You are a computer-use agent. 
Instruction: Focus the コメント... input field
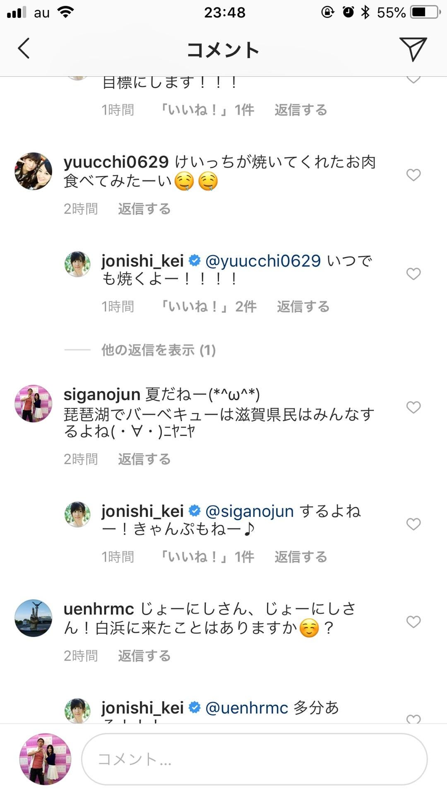[x=254, y=759]
